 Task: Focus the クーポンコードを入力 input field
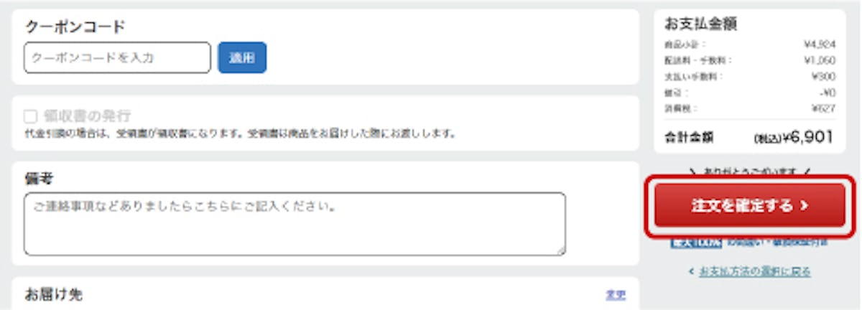coord(117,57)
